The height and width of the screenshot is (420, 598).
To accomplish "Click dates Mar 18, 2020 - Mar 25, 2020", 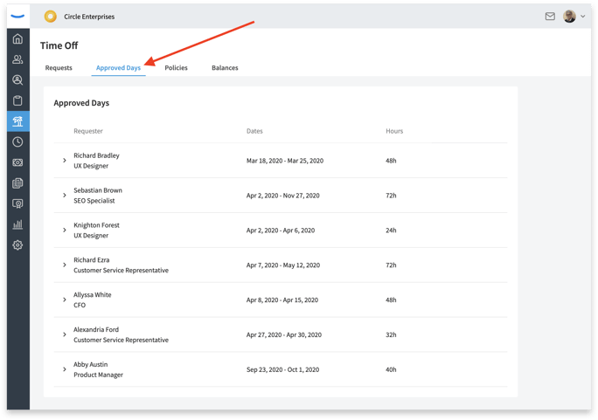I will tap(285, 161).
